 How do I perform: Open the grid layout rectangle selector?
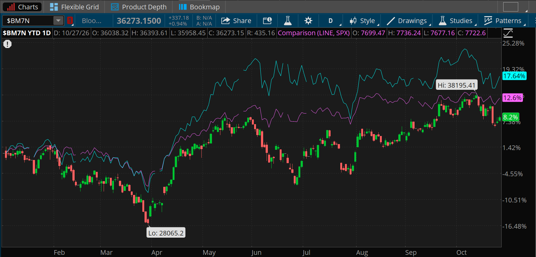tap(511, 7)
